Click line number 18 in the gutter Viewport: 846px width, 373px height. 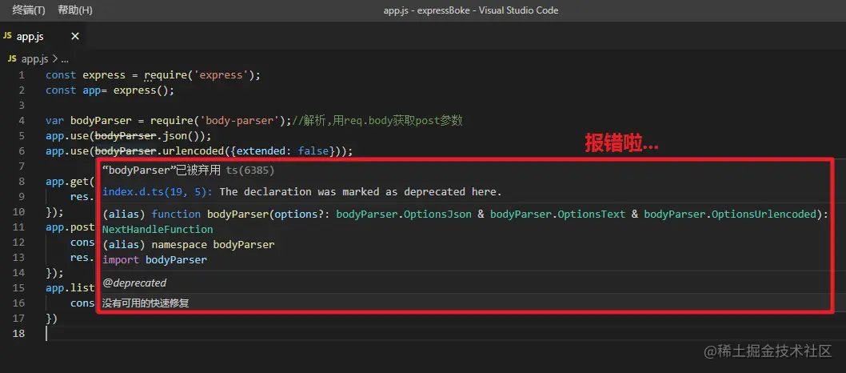click(18, 333)
